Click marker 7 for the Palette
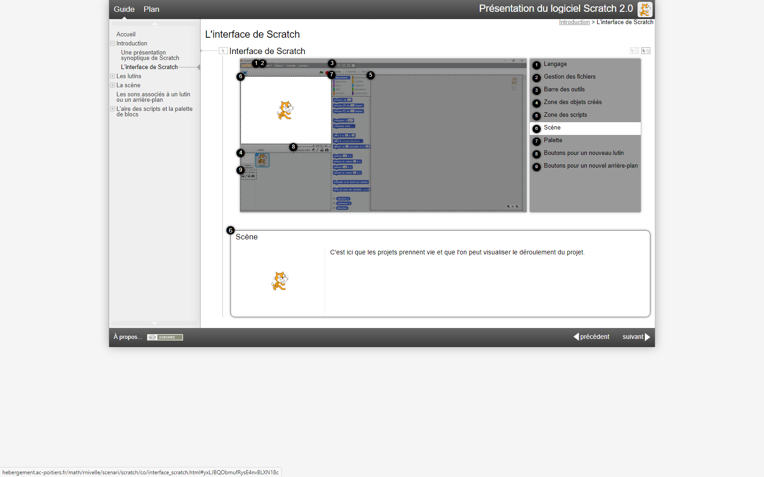Image resolution: width=764 pixels, height=477 pixels. click(332, 75)
